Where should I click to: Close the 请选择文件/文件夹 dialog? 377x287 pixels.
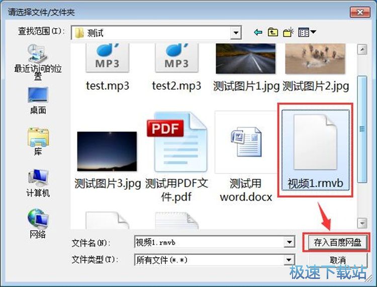coord(360,12)
